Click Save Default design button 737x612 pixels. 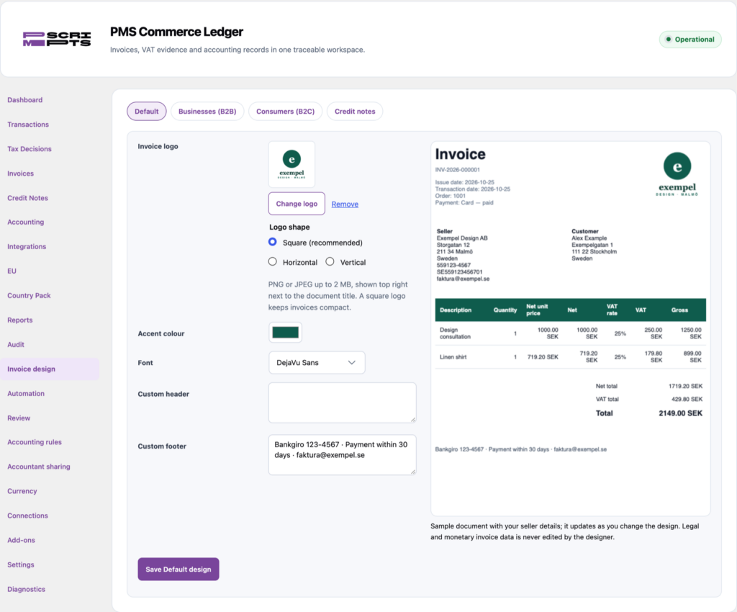[178, 570]
